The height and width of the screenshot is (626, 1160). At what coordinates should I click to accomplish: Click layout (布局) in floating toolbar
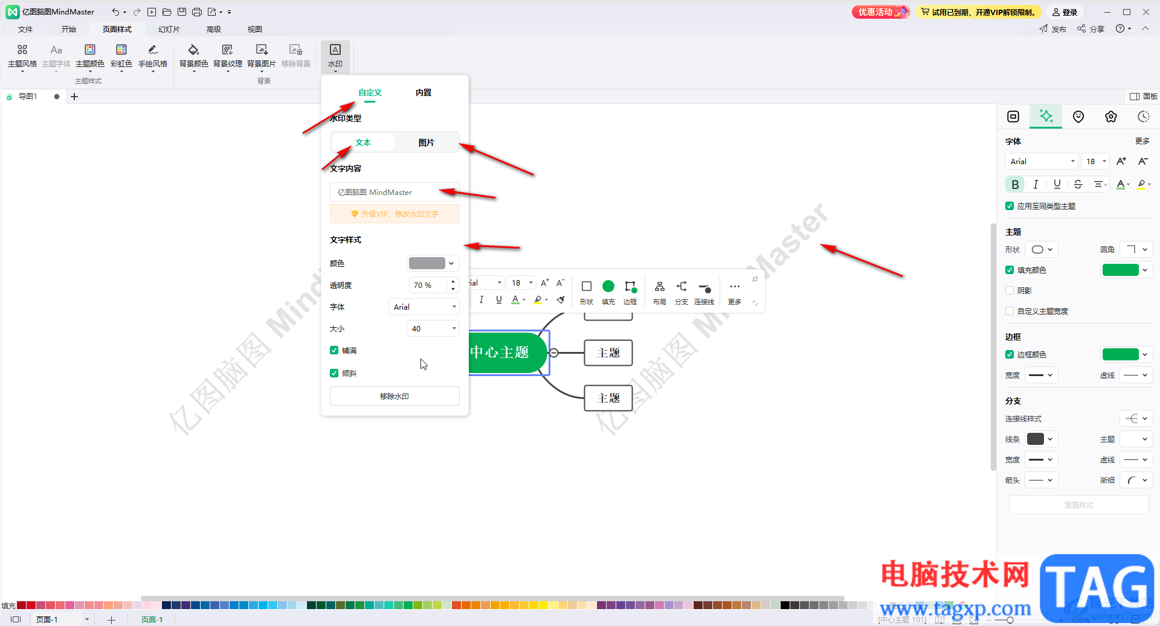tap(659, 292)
